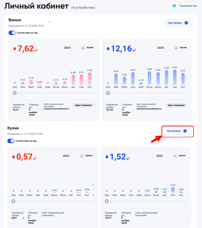Click the slider handle on the 1,52 card
Viewport: 202px width, 228px height.
(107, 201)
